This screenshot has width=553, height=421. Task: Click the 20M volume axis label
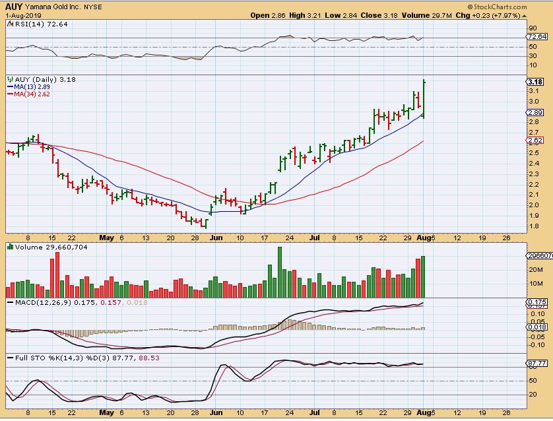tap(536, 270)
